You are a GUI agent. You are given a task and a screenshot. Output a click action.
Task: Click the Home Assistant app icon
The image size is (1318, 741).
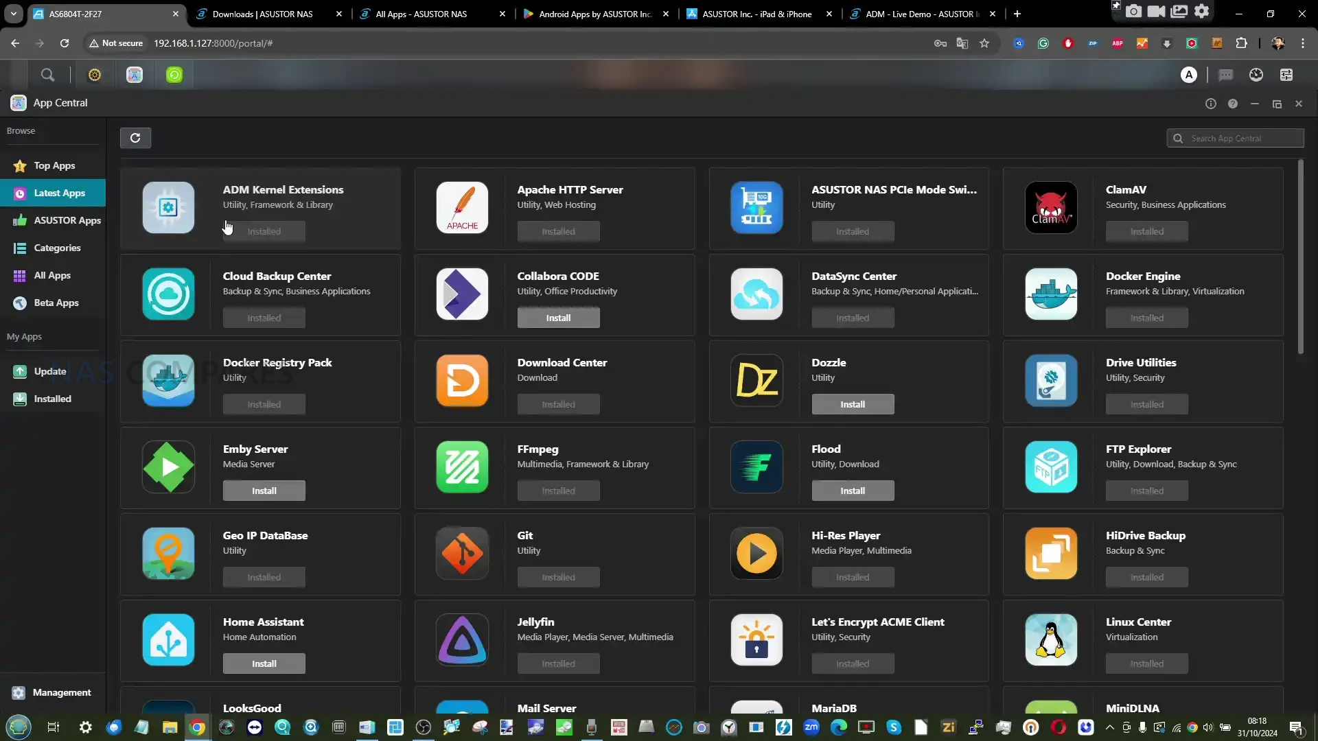tap(168, 640)
